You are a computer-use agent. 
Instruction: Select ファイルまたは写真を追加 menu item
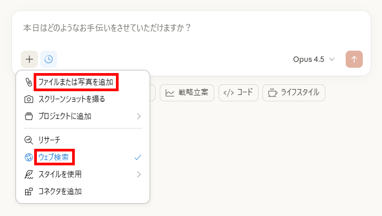(75, 83)
